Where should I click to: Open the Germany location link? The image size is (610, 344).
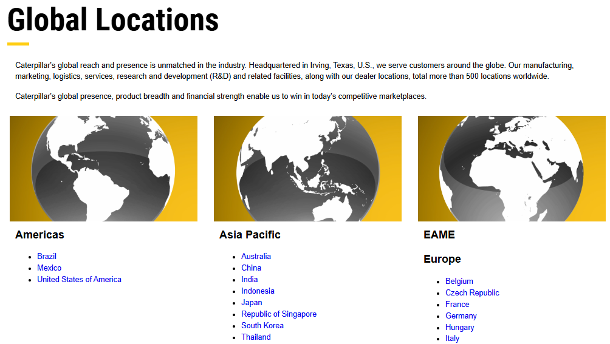click(x=461, y=316)
